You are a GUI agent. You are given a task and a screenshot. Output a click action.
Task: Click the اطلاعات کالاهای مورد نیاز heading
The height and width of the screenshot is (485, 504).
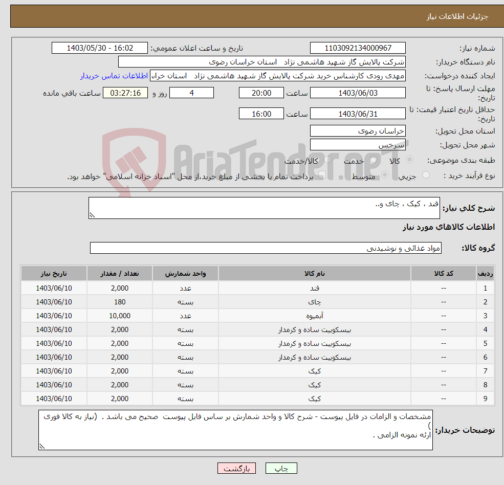point(449,227)
